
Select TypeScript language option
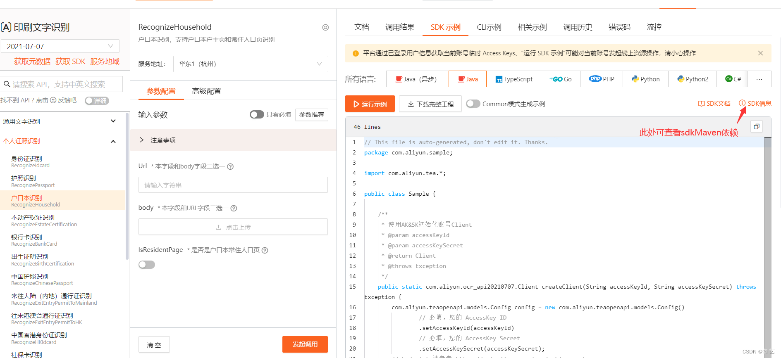coord(514,79)
